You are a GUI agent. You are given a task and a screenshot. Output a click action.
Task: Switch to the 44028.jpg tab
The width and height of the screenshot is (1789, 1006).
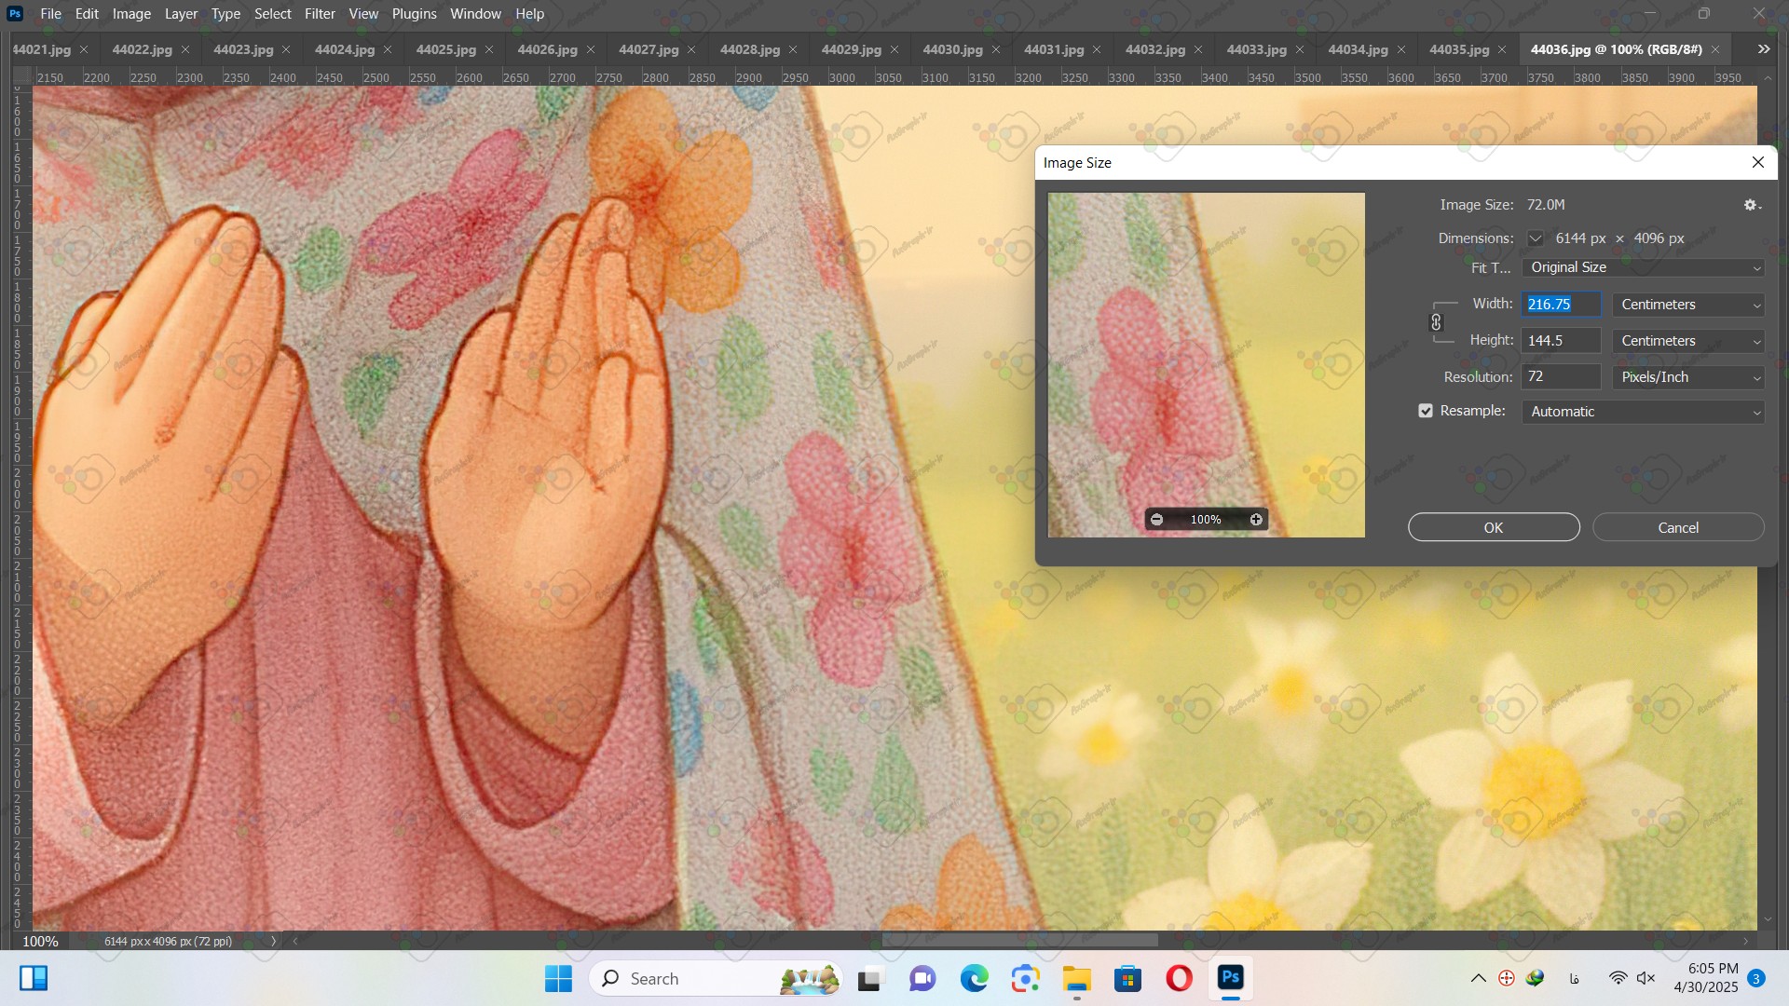click(749, 49)
